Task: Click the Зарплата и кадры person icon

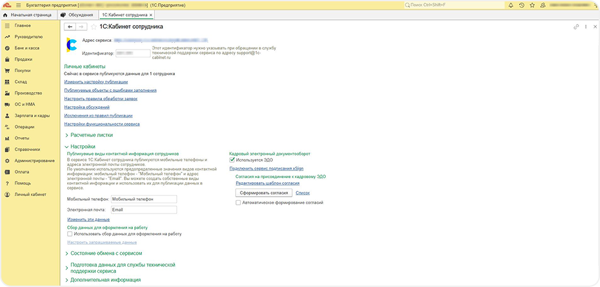Action: (7, 116)
